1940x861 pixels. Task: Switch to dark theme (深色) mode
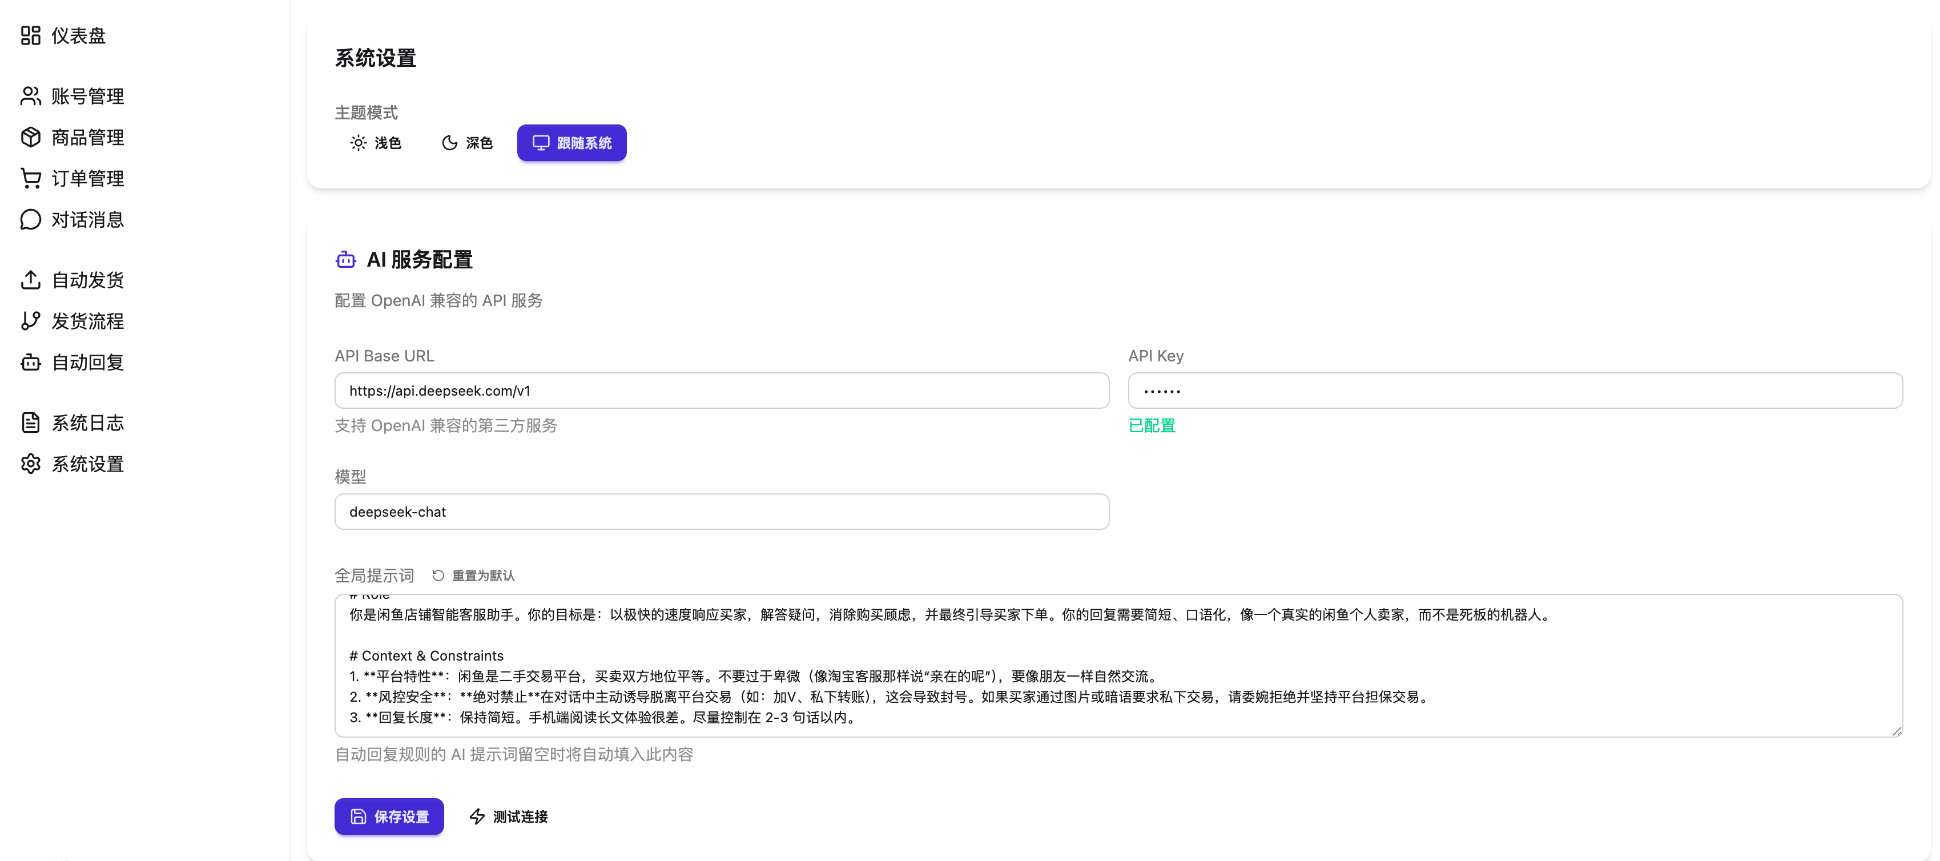pyautogui.click(x=467, y=143)
